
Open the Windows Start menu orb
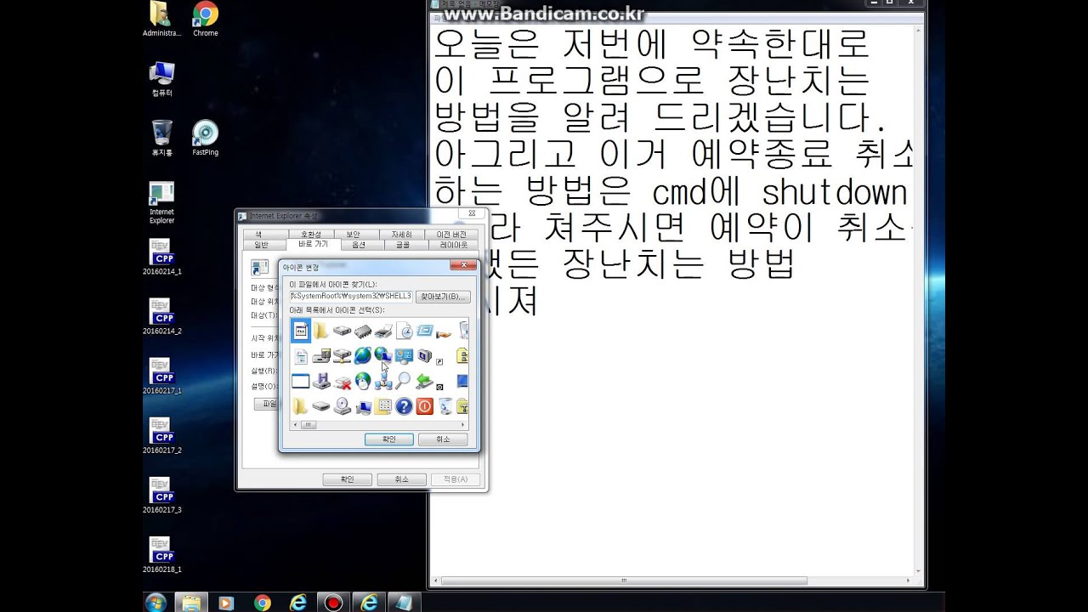[x=156, y=603]
